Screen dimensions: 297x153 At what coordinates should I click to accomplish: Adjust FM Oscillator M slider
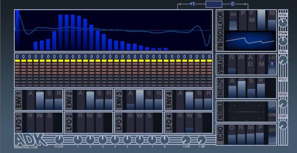(x=272, y=20)
